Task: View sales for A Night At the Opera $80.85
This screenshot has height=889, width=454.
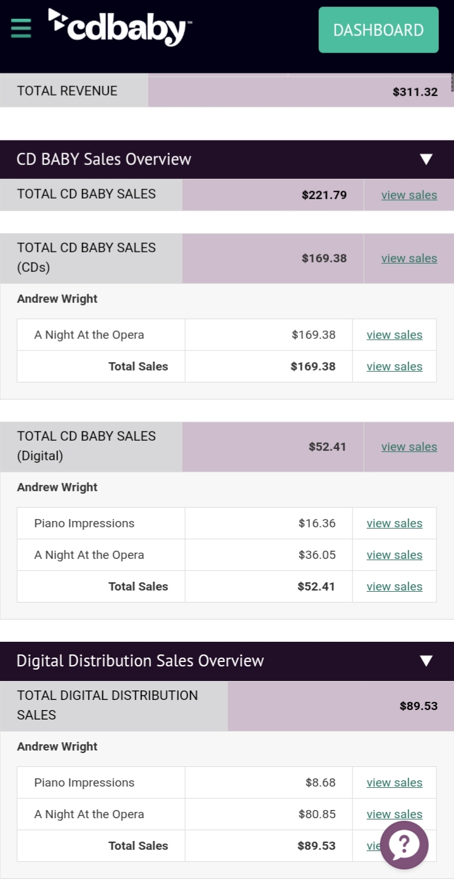Action: (395, 814)
